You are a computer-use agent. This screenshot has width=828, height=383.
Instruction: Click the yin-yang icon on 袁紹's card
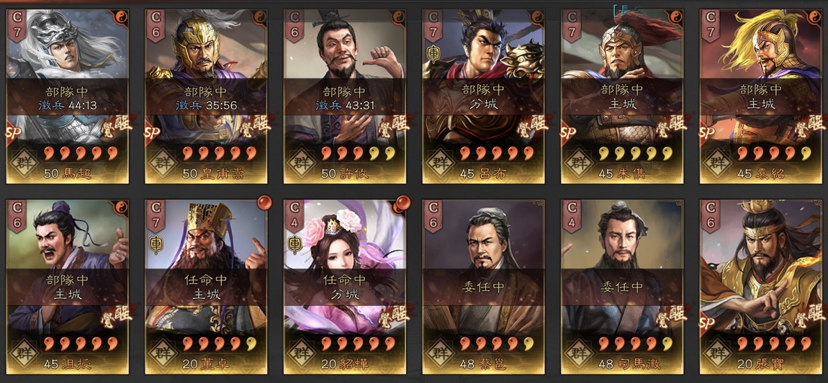point(814,16)
